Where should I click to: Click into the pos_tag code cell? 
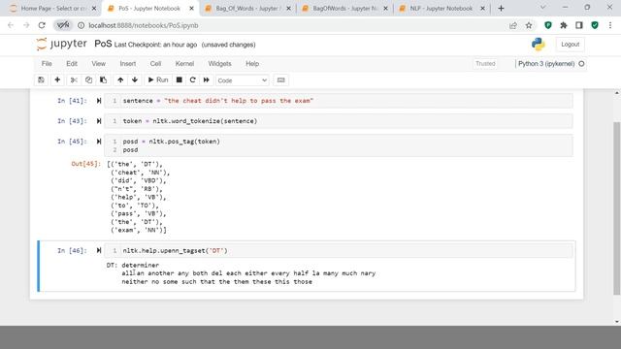click(x=339, y=145)
